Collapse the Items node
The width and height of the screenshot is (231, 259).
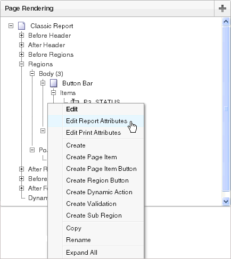53,93
